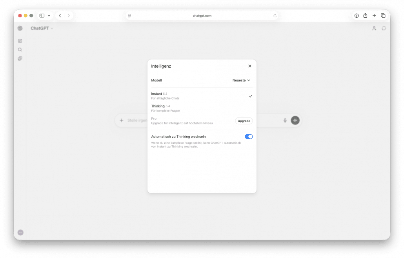Click the voice mode waveform button
Screen dimensions: 404x258
295,120
